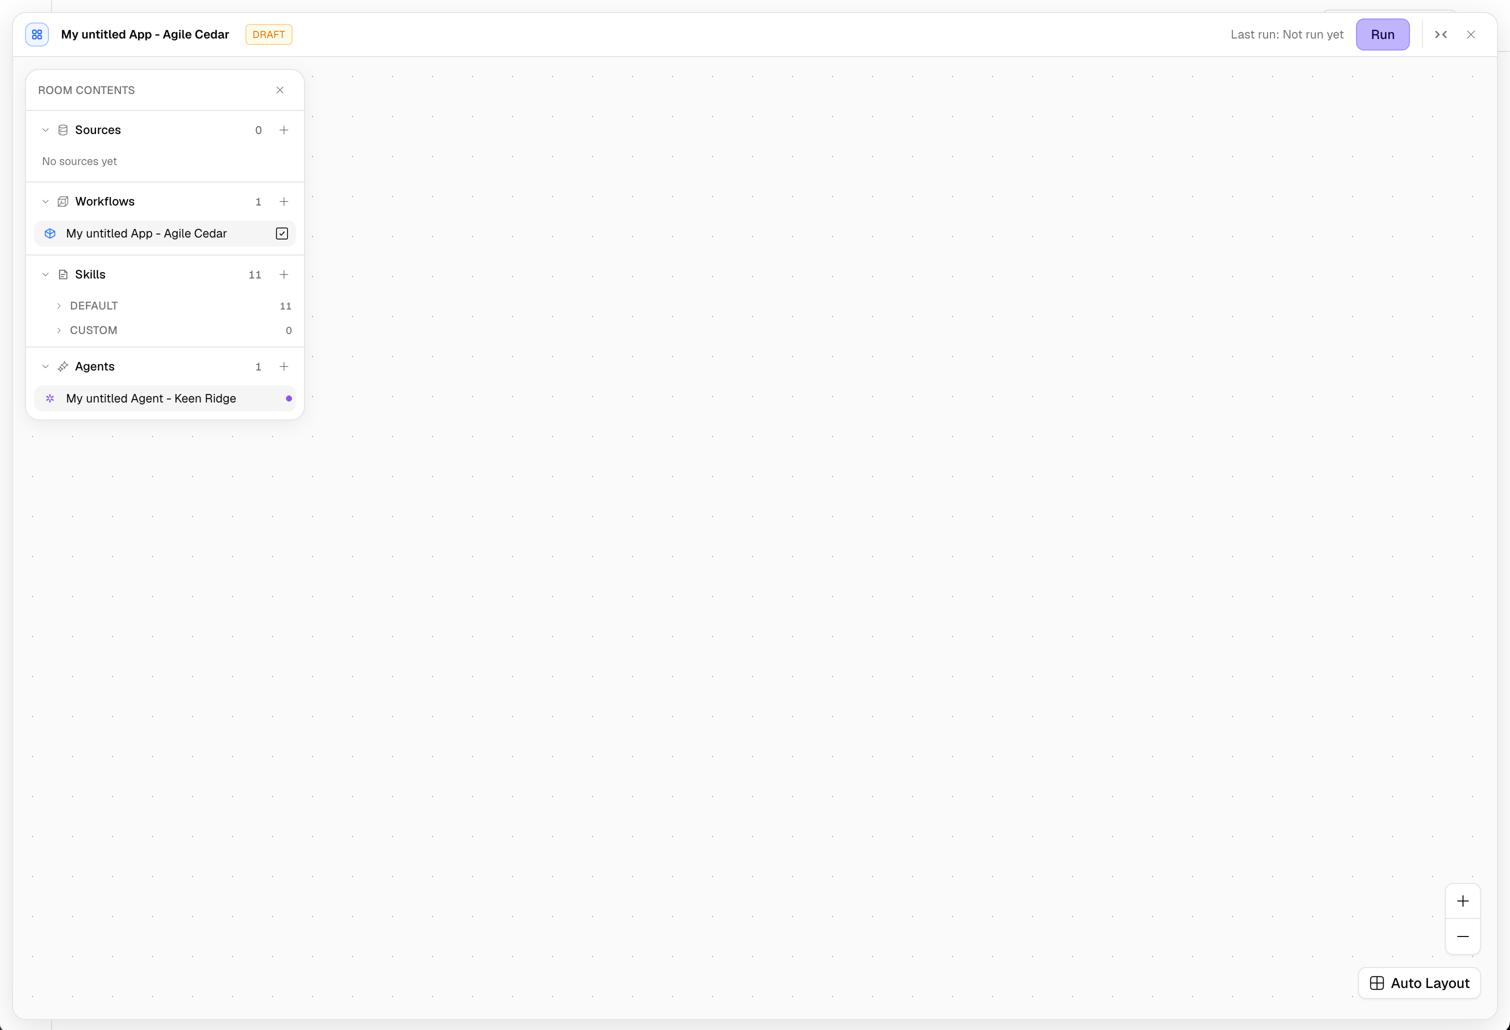Zoom in on the canvas

click(1462, 901)
